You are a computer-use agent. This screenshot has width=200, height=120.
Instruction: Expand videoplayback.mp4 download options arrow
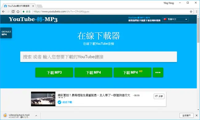click(36, 115)
